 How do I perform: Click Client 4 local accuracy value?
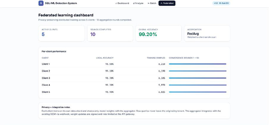point(109,85)
